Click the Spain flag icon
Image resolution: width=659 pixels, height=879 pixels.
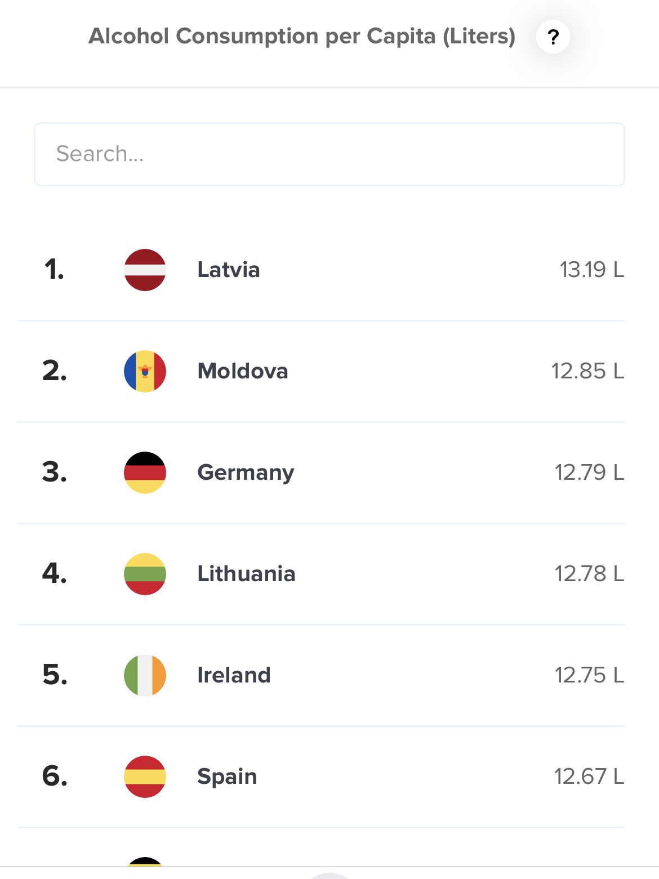pos(145,777)
